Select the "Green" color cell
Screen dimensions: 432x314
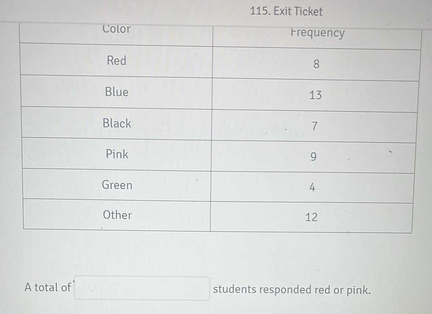tap(117, 185)
